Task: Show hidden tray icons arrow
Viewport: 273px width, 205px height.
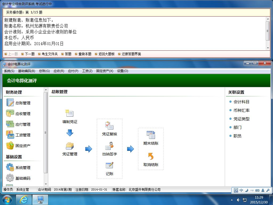Action: coord(232,200)
